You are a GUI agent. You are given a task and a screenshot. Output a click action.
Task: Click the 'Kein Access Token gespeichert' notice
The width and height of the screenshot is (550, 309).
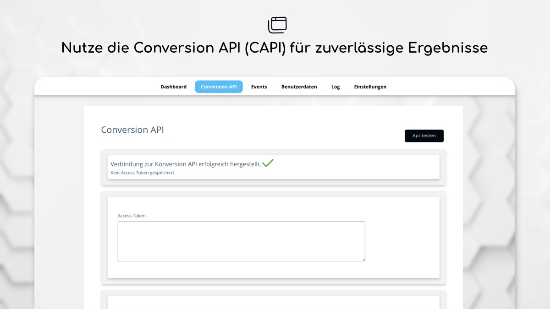coord(143,173)
